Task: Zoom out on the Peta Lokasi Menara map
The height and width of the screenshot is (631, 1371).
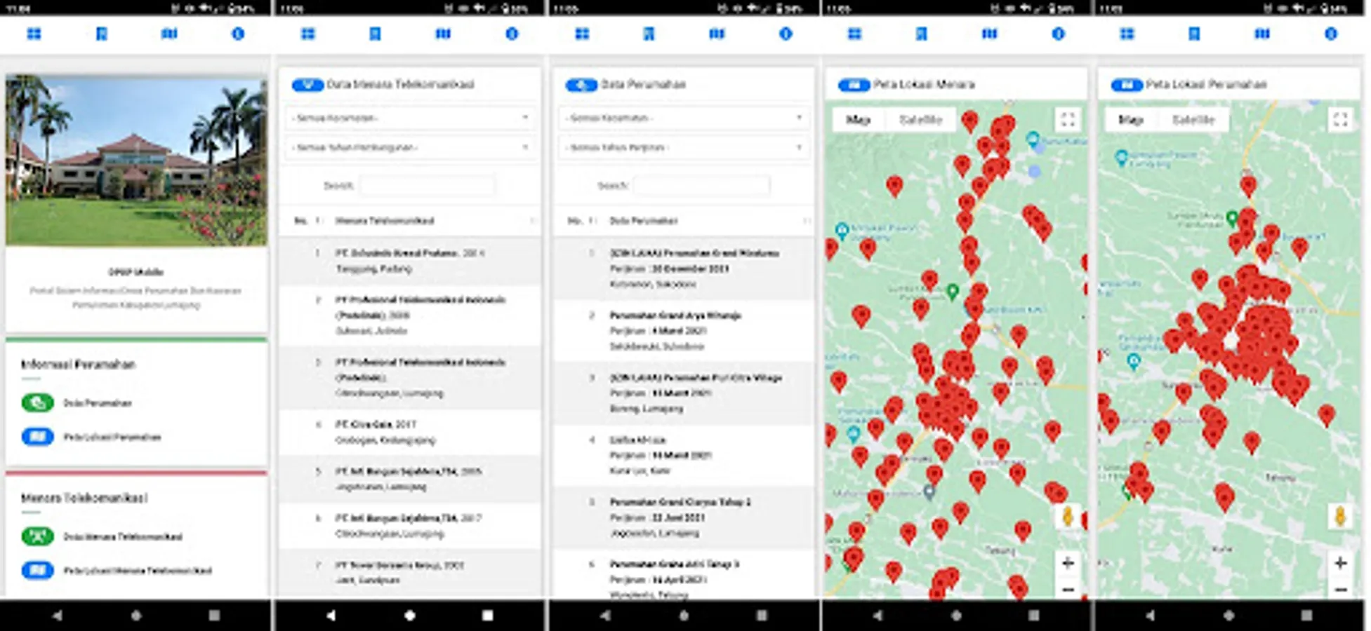Action: [1068, 589]
